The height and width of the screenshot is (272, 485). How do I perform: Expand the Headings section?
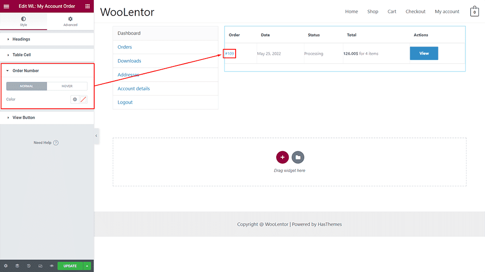(21, 39)
